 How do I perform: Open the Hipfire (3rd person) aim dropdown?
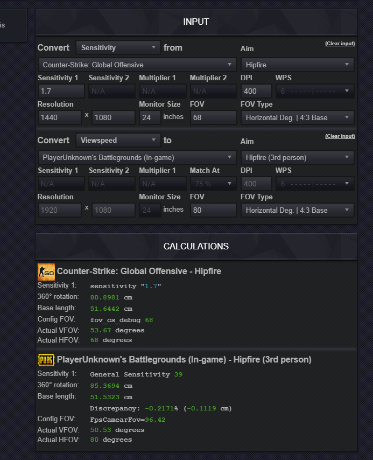pyautogui.click(x=297, y=157)
